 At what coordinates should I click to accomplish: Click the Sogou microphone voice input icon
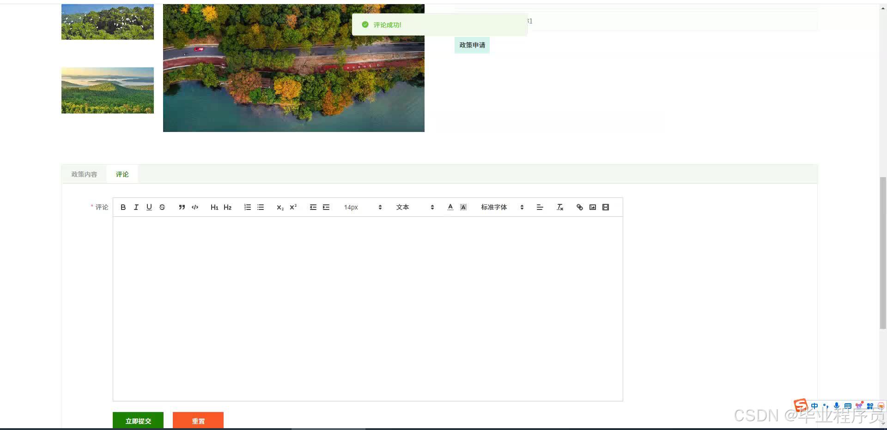click(837, 406)
